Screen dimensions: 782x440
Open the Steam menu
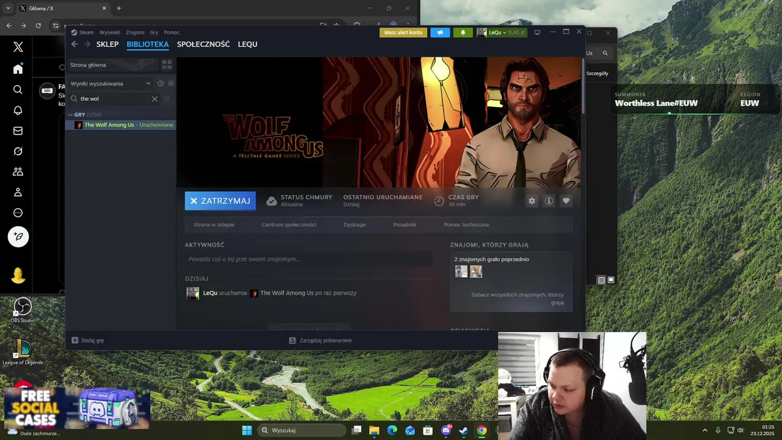click(x=82, y=32)
